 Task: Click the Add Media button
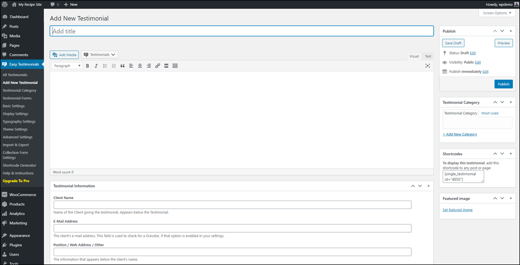(x=64, y=55)
